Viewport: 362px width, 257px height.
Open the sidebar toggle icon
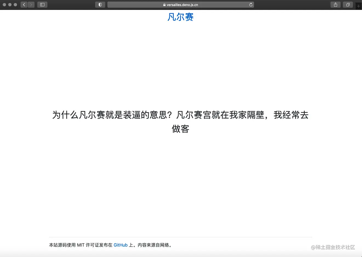tap(42, 4)
